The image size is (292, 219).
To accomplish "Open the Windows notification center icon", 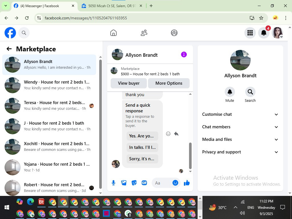I will (283, 207).
